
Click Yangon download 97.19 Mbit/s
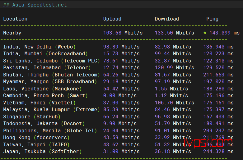click(173, 81)
